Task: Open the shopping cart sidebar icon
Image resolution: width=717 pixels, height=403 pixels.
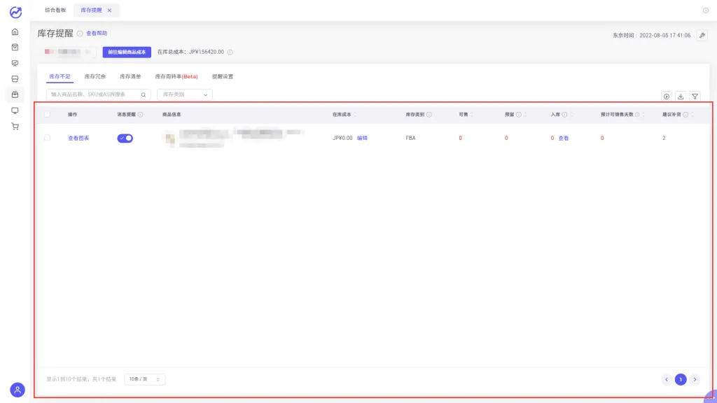Action: pos(15,127)
